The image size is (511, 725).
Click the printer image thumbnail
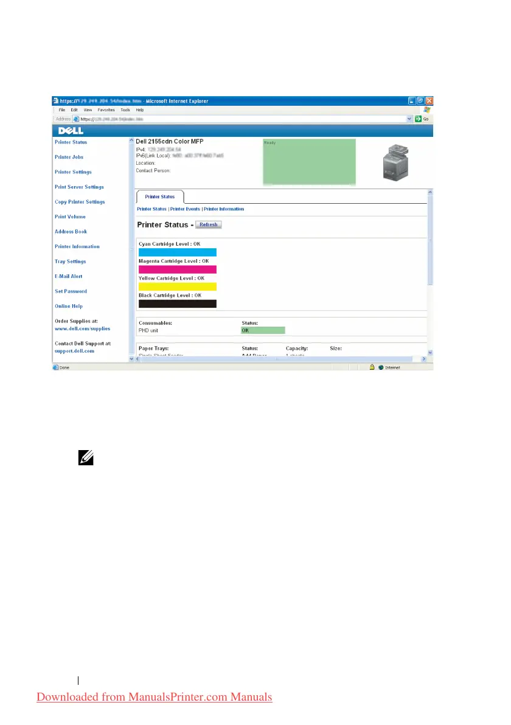point(396,162)
